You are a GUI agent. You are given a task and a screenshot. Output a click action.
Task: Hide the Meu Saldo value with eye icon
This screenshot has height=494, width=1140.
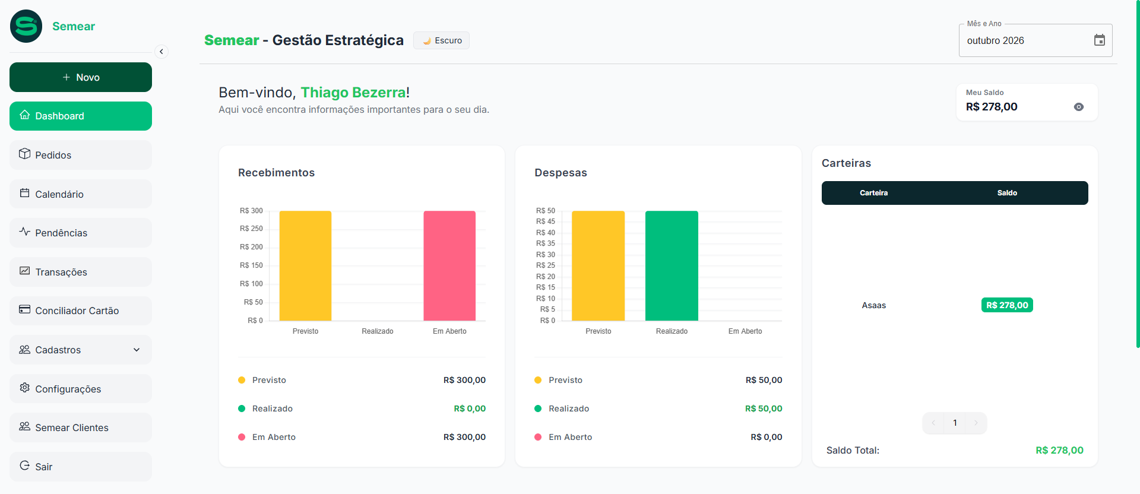(1079, 107)
